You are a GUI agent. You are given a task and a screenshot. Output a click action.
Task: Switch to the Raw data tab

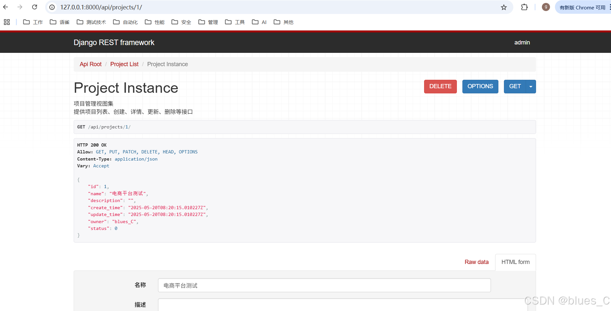coord(476,262)
